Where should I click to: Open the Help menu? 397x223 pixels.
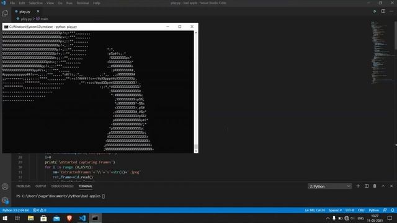(97, 3)
